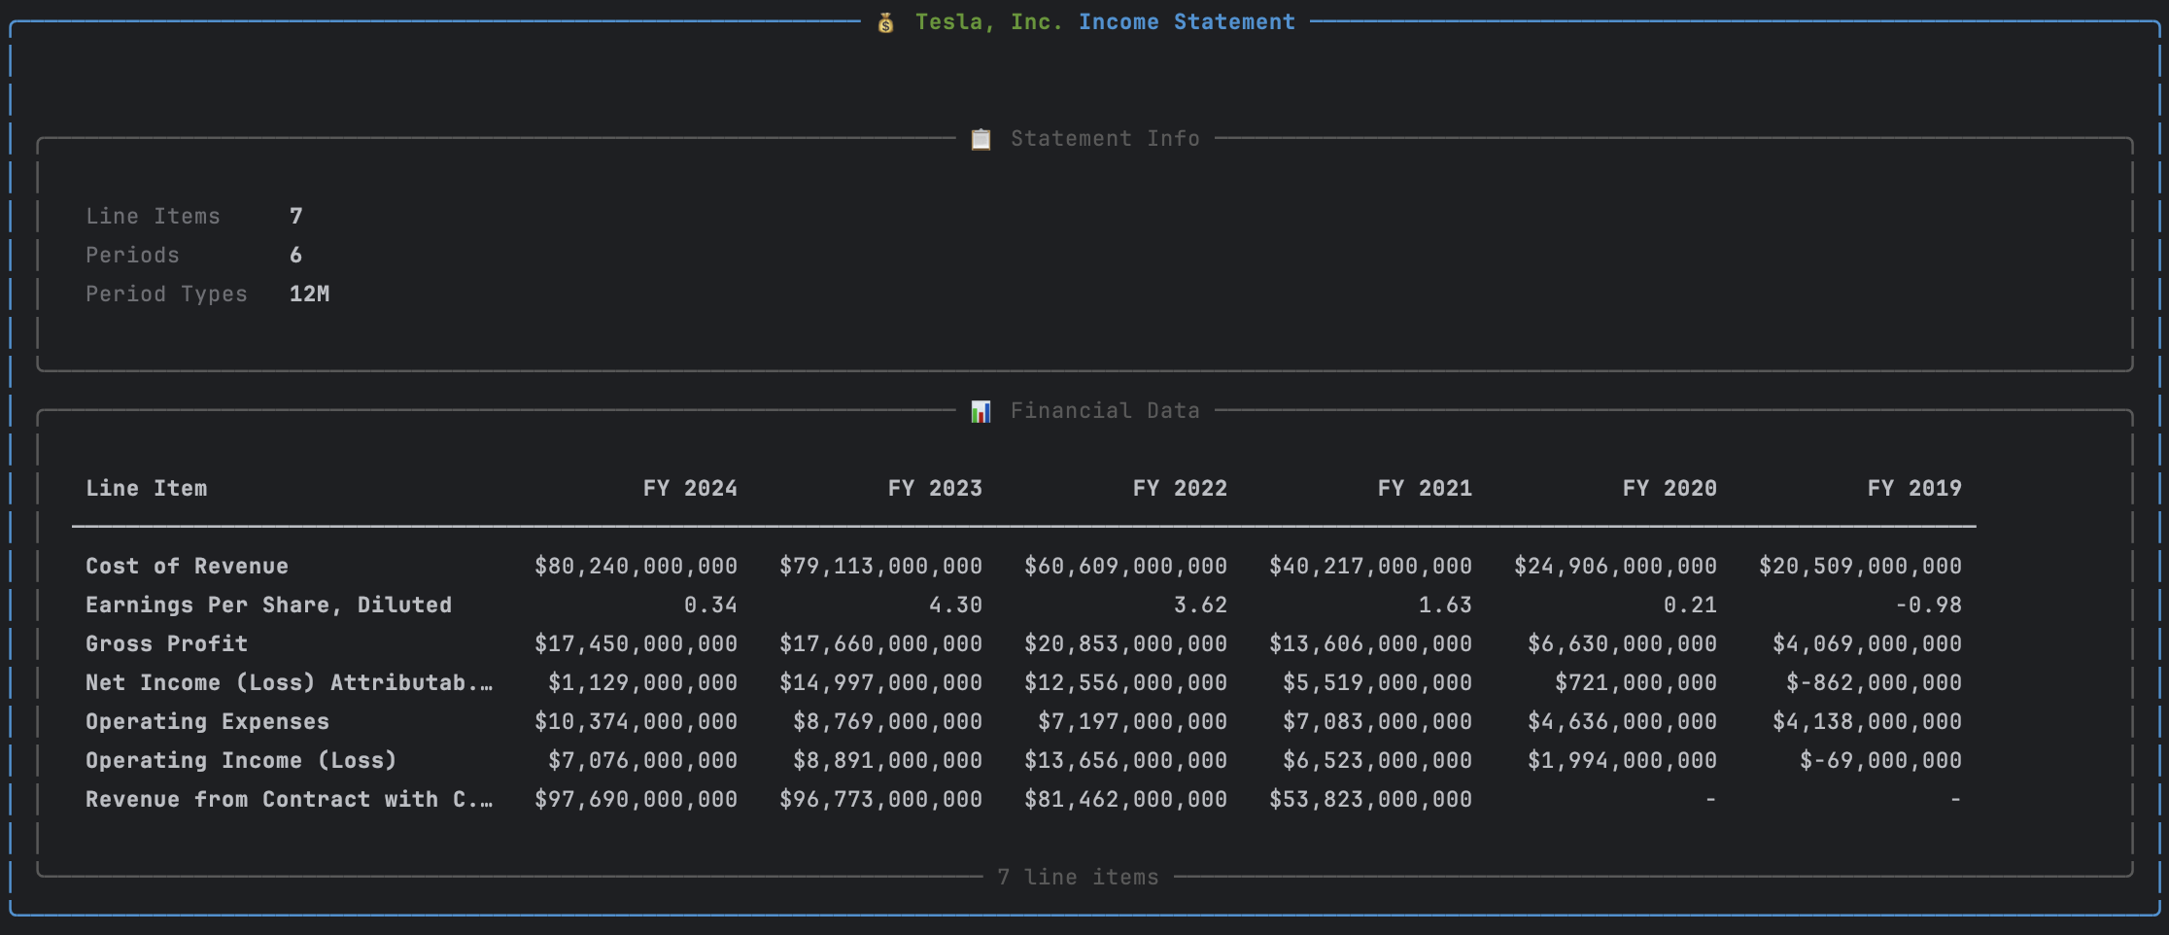Screen dimensions: 2169x935
Task: Select the 'Cost of Revenue' row label
Action: [x=187, y=566]
